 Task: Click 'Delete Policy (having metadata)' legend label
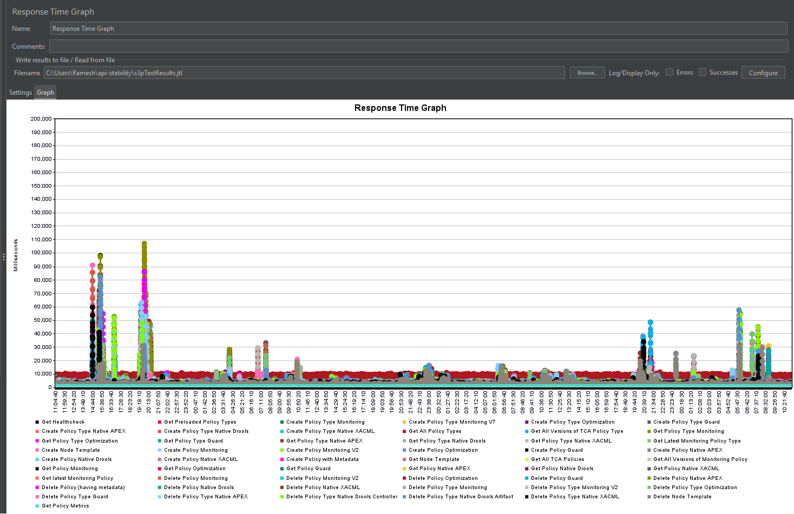click(x=83, y=487)
